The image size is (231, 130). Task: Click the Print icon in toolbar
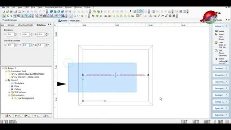coord(16,12)
